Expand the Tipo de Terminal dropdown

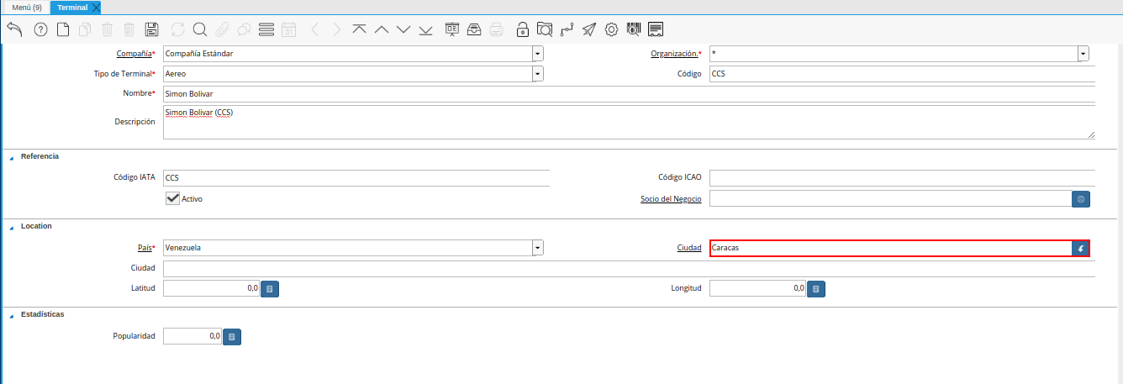537,74
